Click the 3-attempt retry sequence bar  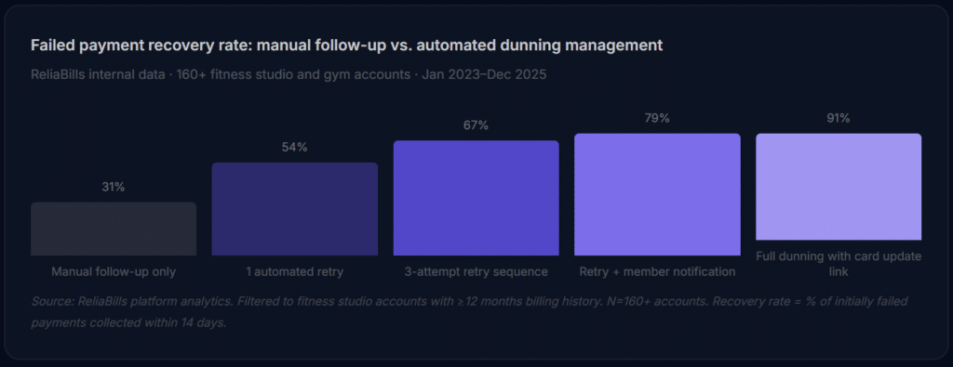click(476, 198)
